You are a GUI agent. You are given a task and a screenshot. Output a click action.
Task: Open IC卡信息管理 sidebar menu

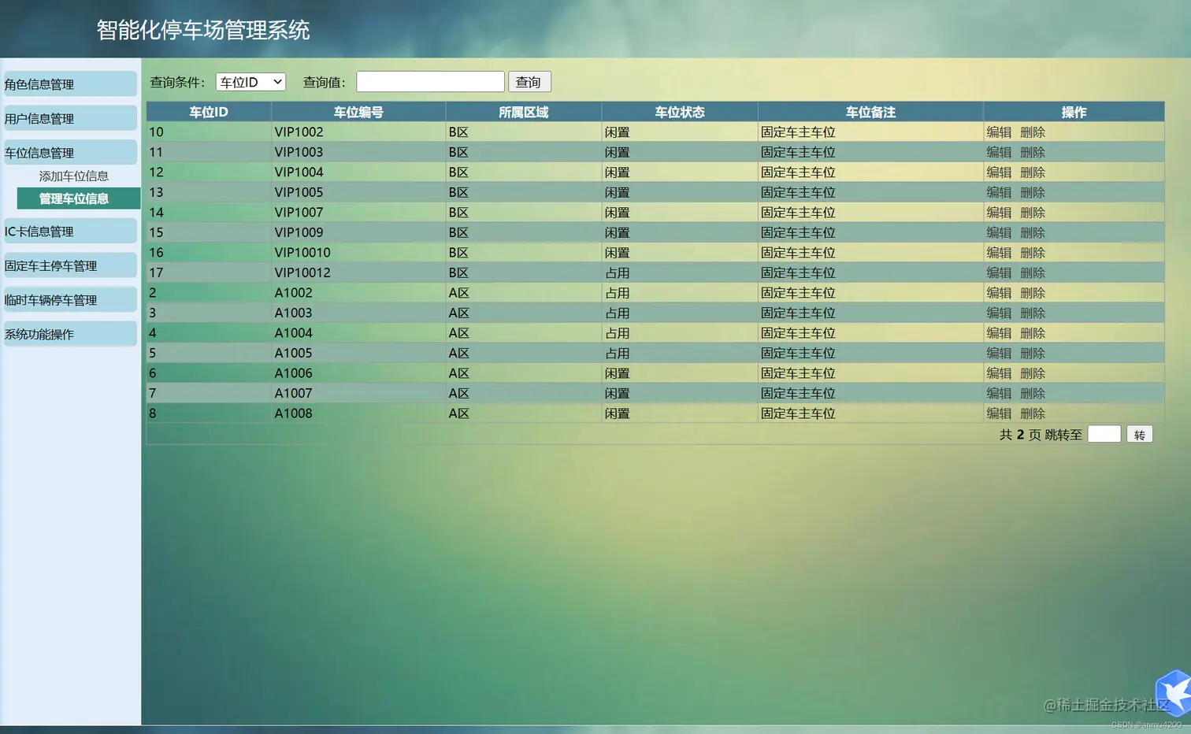[69, 232]
